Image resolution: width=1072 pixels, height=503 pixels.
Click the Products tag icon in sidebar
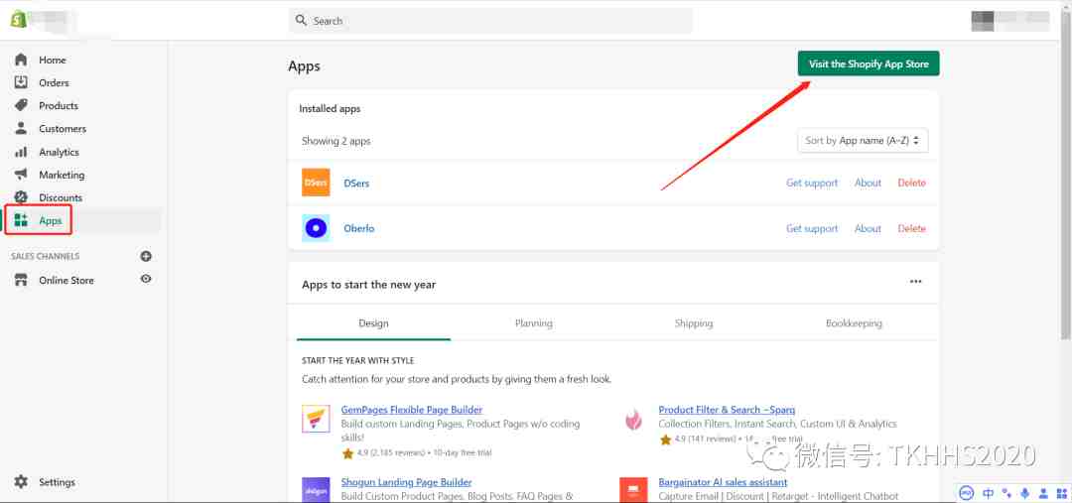pyautogui.click(x=21, y=105)
